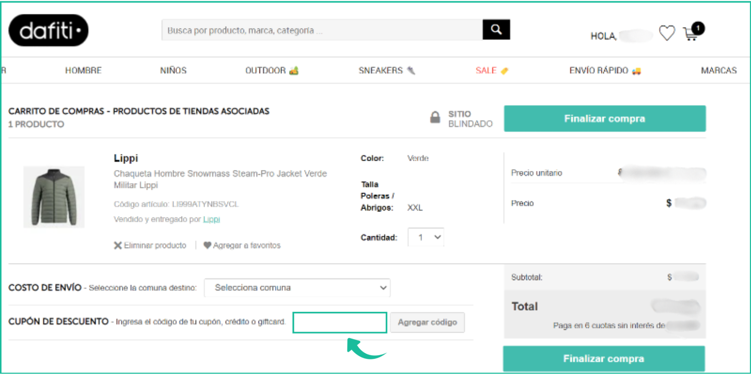The height and width of the screenshot is (375, 751).
Task: Open the favorites heart icon in header
Action: pos(667,33)
